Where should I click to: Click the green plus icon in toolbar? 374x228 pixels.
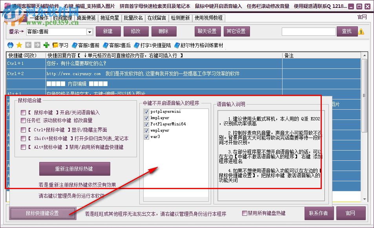click(x=46, y=44)
